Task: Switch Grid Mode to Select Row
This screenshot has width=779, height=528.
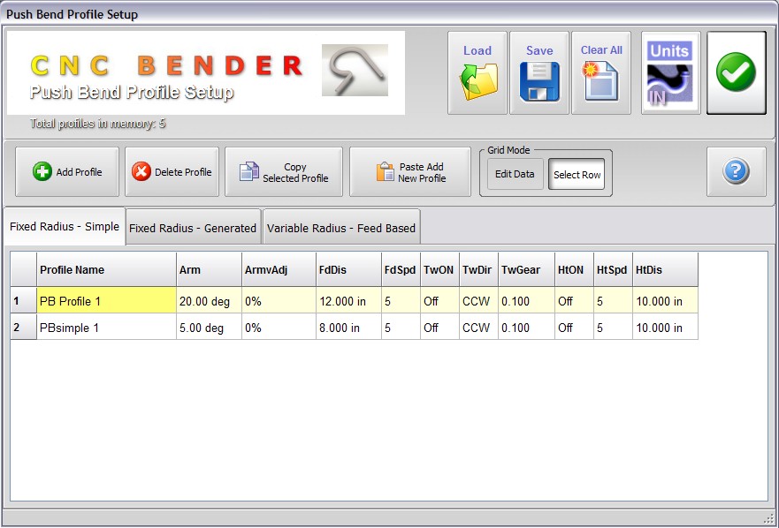Action: 577,174
